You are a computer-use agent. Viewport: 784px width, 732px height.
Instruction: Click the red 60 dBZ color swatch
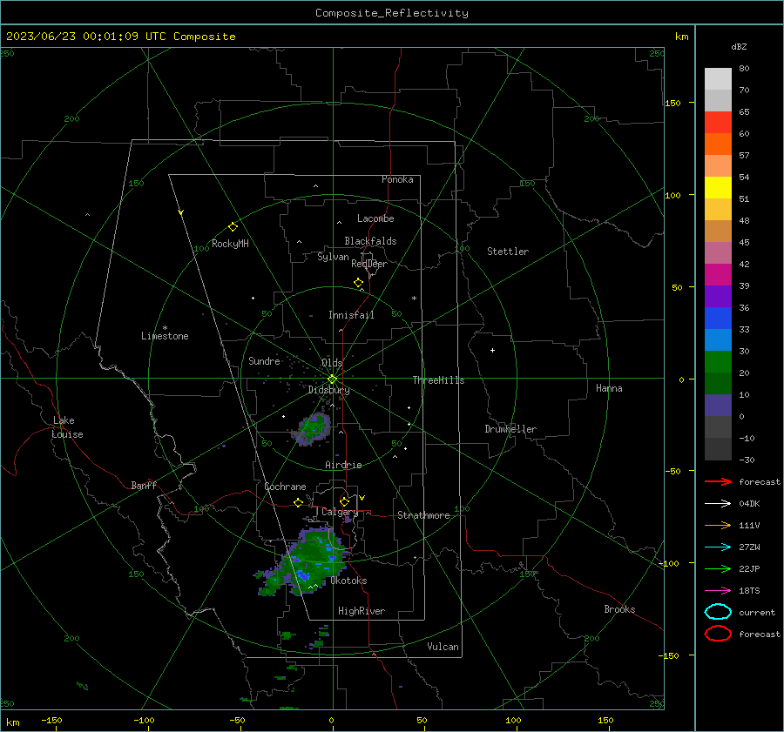(718, 123)
